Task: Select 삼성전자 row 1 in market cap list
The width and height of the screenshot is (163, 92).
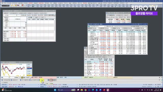Action: (117, 32)
